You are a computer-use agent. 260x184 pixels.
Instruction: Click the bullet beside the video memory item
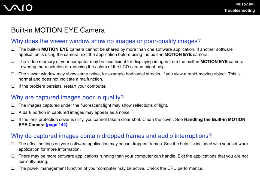13,61
